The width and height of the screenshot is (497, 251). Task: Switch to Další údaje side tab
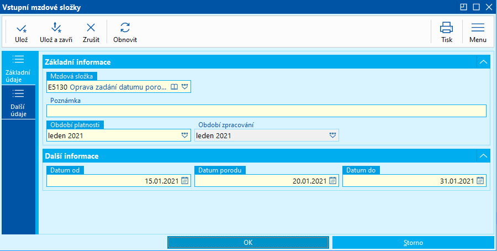pos(18,102)
